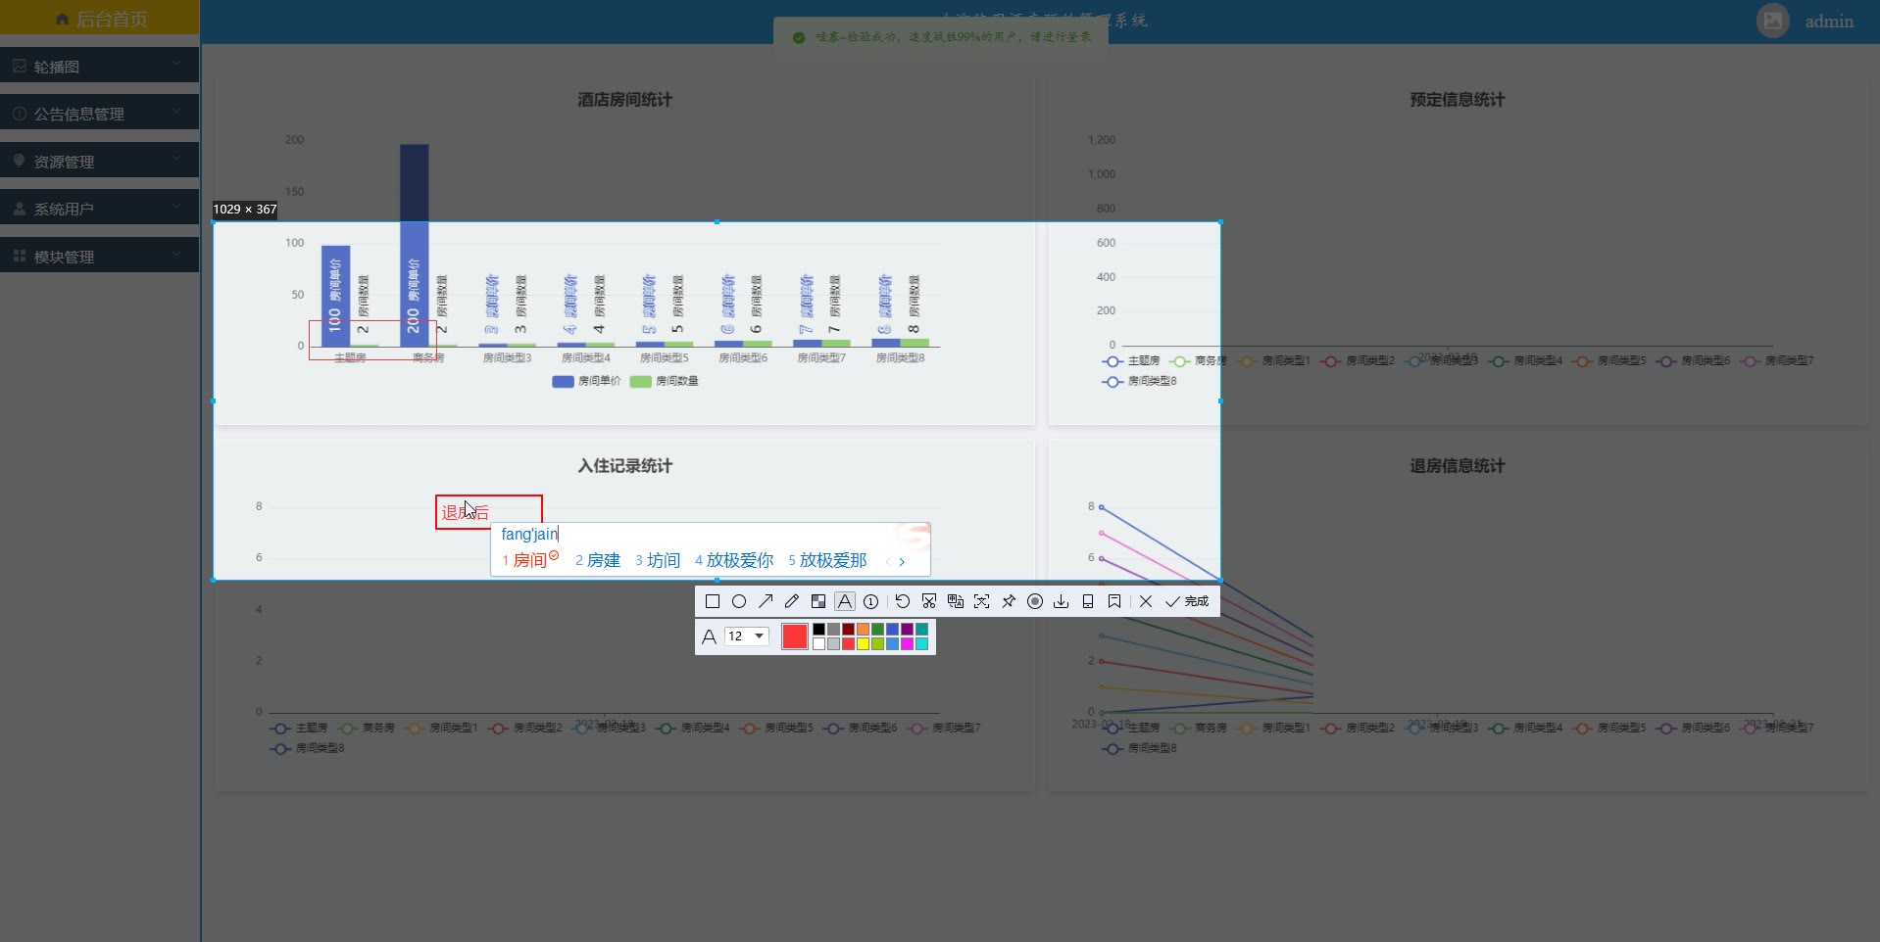Pick the white color swatch
The image size is (1880, 942).
pos(818,643)
